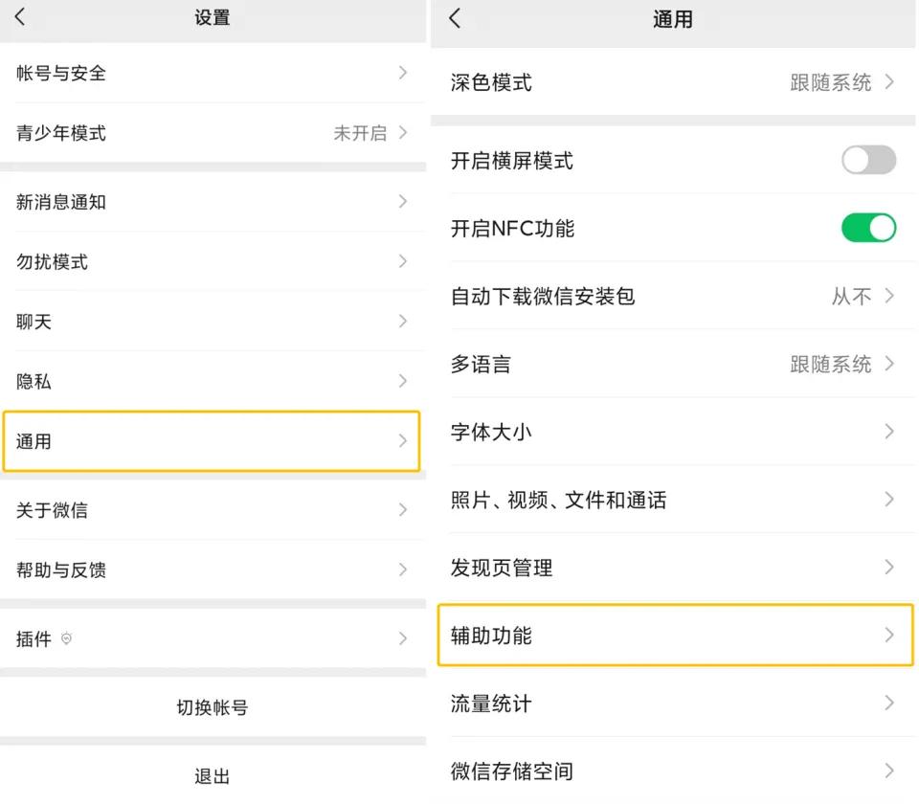Open 新消息通知 settings

[211, 202]
